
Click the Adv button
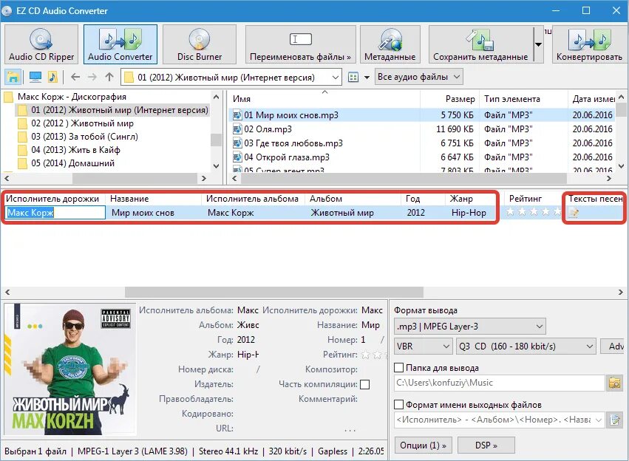tap(613, 346)
